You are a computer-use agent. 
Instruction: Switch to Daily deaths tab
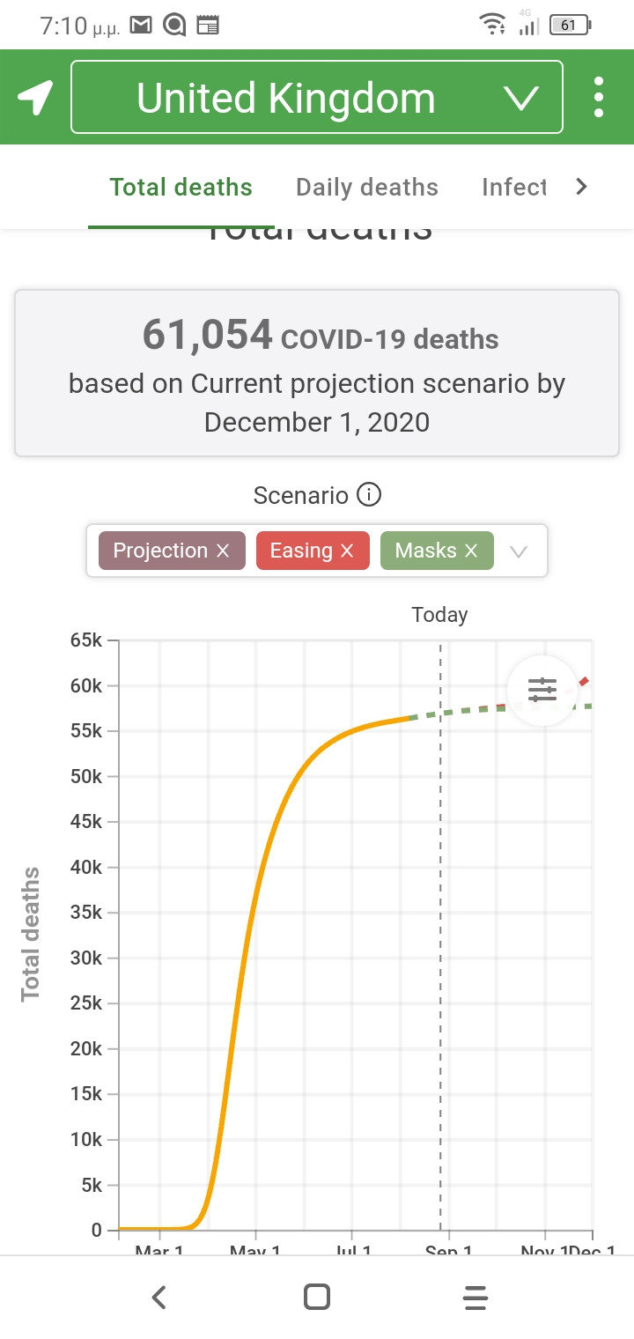[366, 187]
